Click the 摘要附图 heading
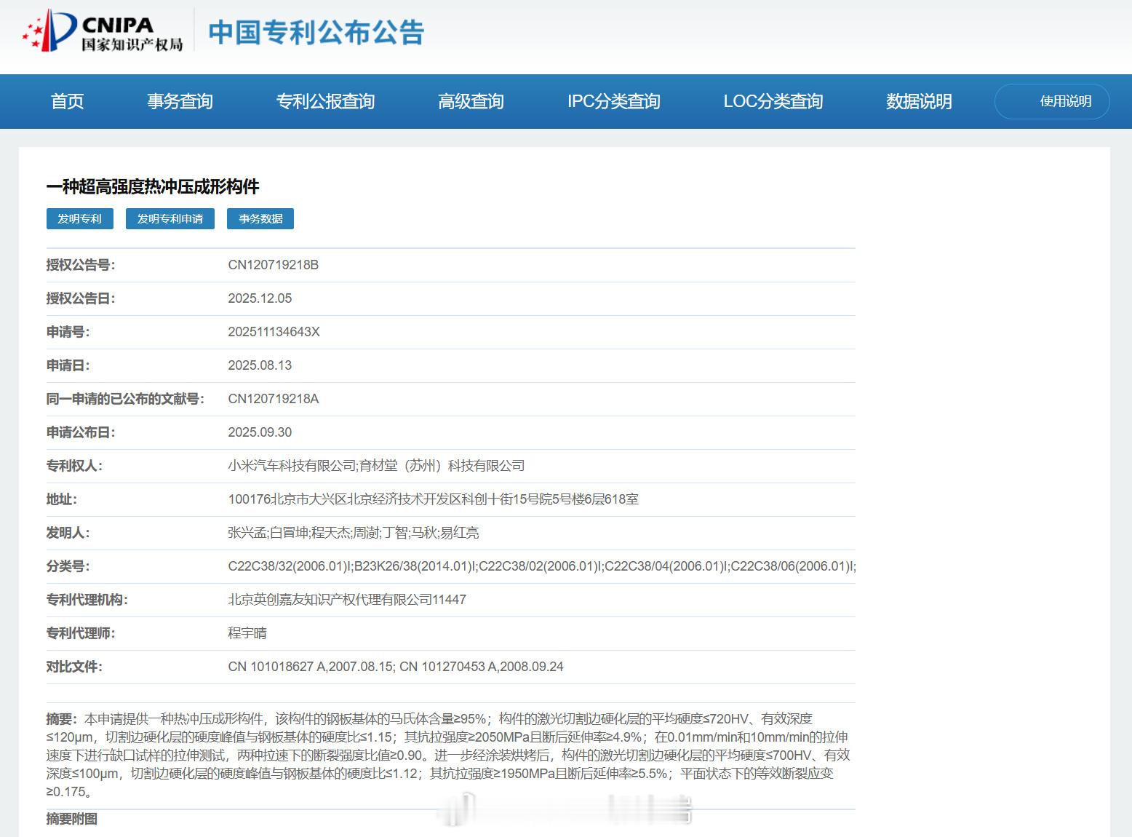 72,819
